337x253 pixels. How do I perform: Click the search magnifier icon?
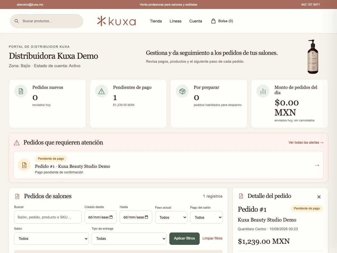tap(17, 21)
